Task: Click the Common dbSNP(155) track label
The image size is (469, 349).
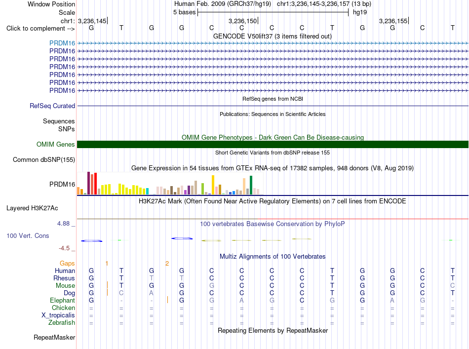Action: pos(44,160)
